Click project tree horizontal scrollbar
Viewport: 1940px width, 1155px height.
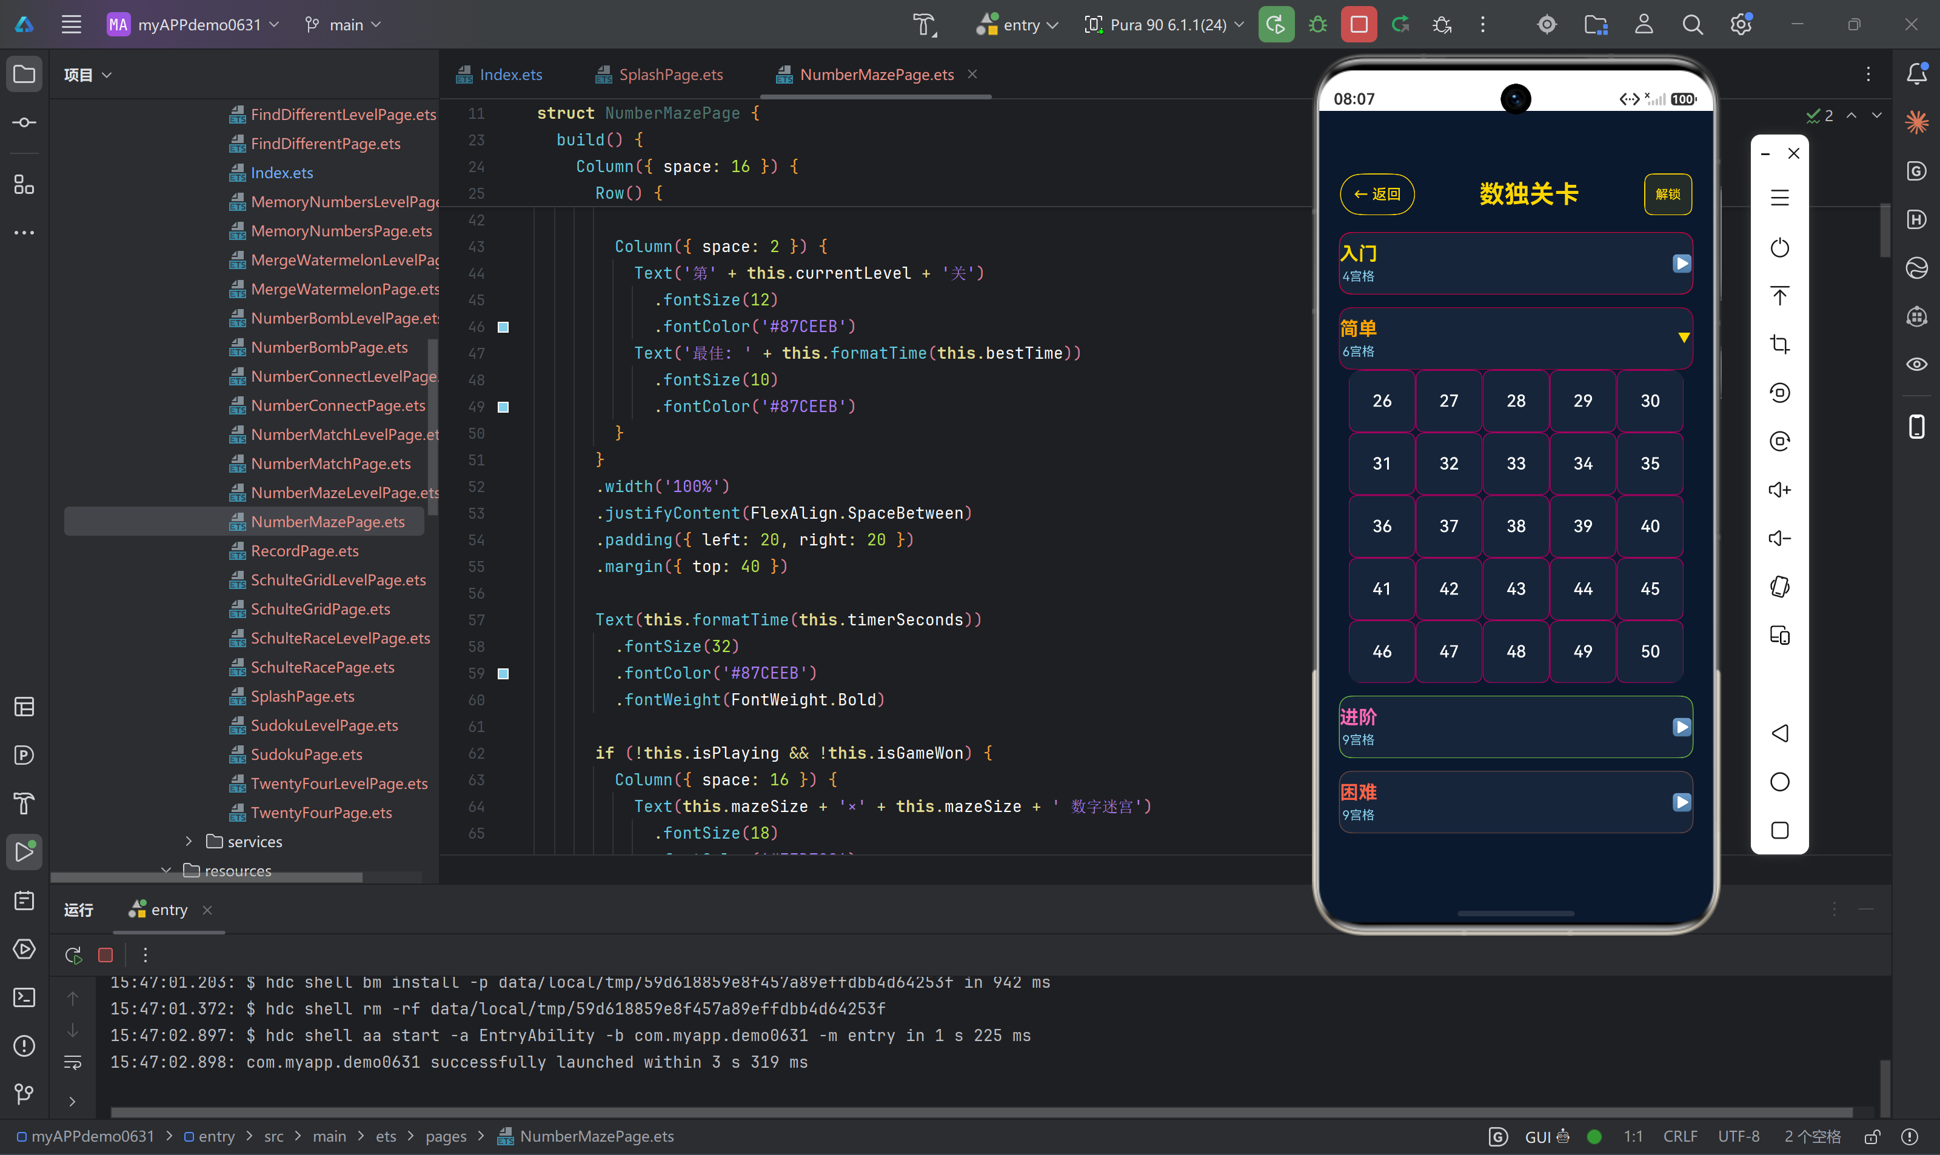point(206,876)
